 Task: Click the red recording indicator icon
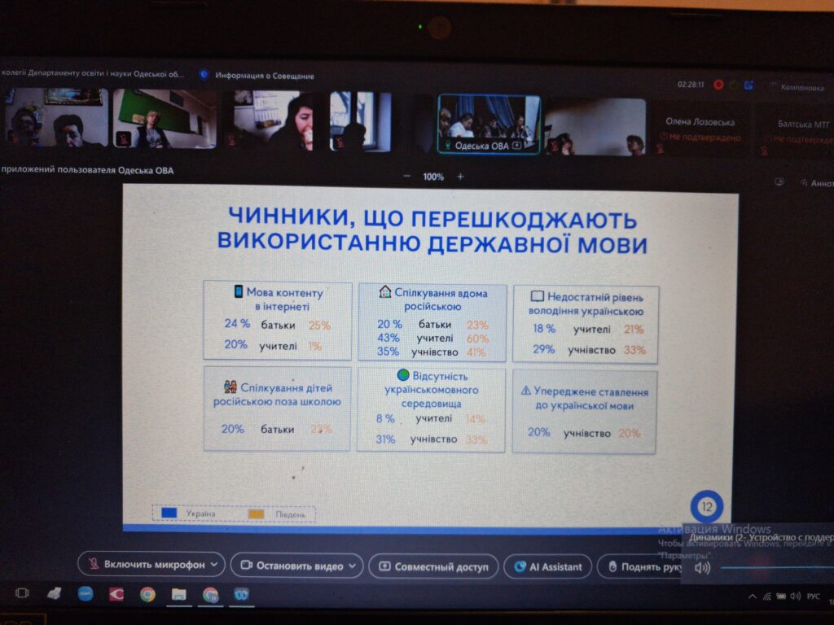click(x=718, y=85)
